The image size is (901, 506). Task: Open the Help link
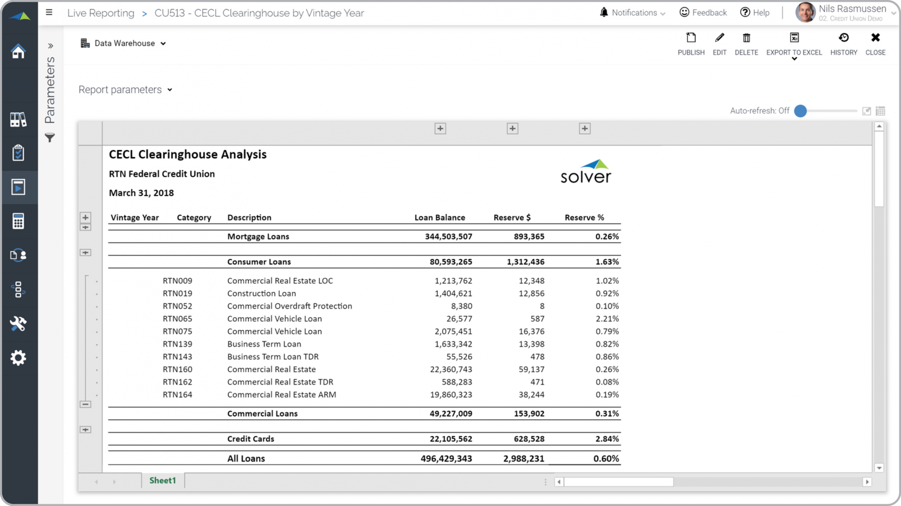tap(755, 13)
